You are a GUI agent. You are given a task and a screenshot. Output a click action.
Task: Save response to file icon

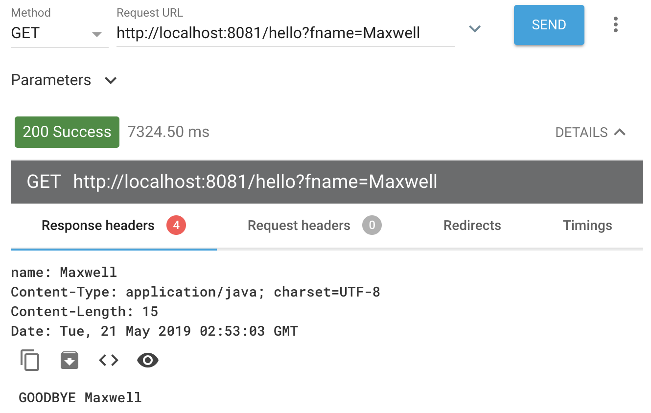[x=70, y=361]
